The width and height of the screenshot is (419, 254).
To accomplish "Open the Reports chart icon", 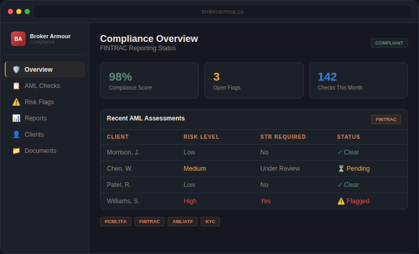I will [16, 118].
